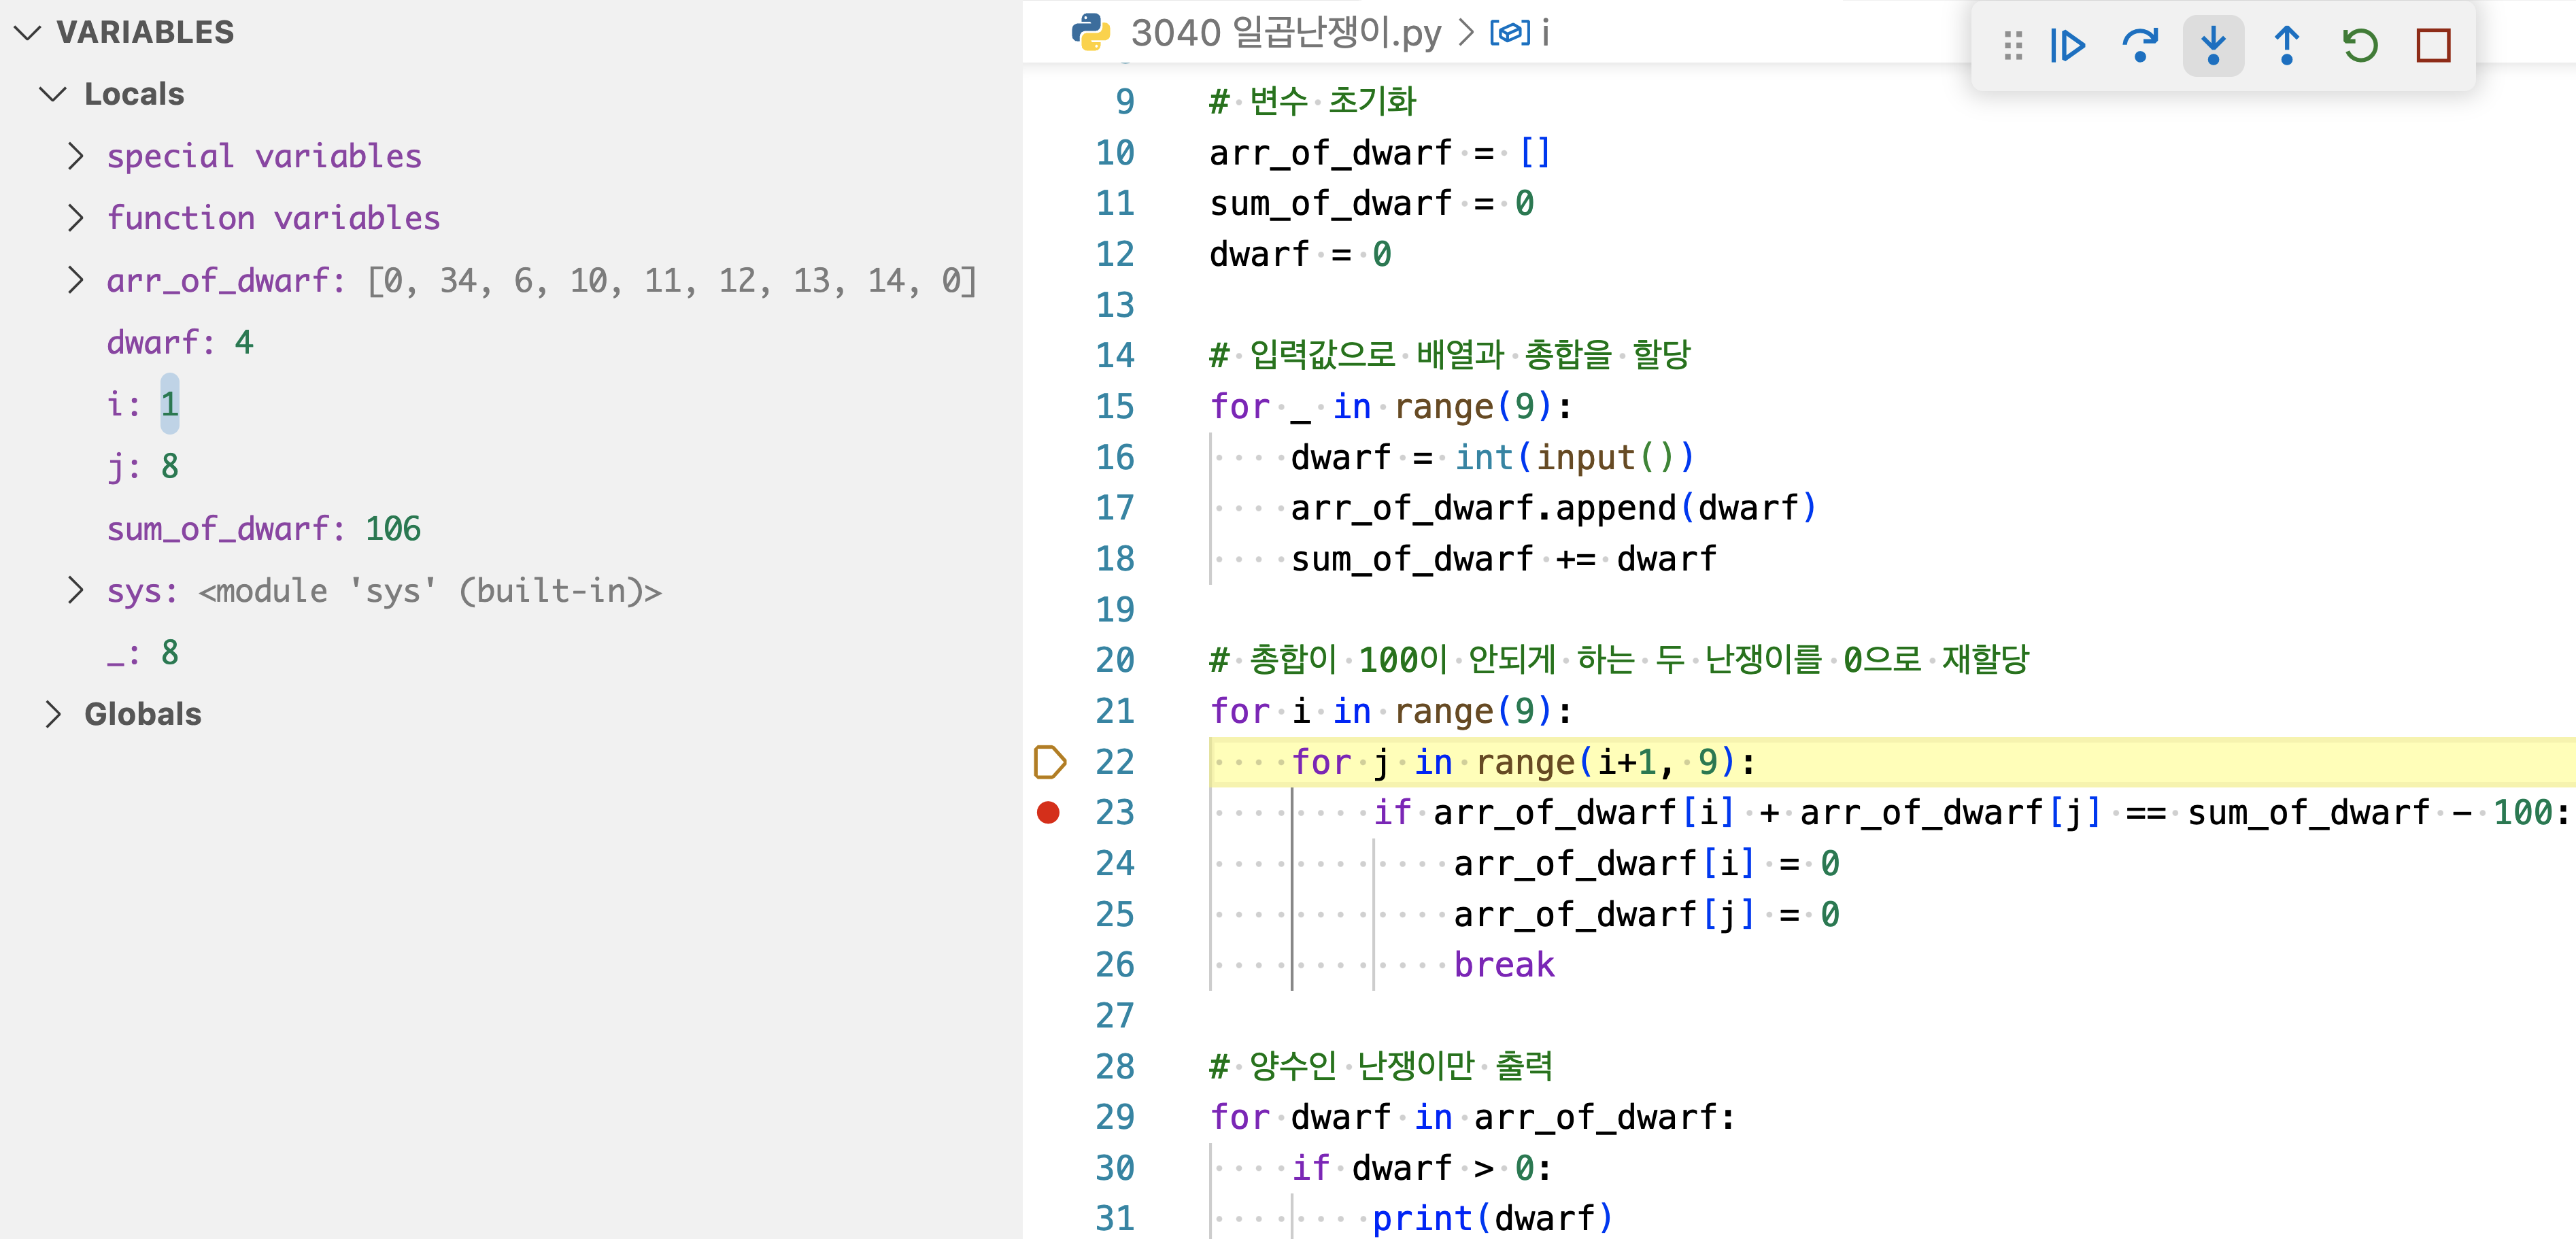2576x1239 pixels.
Task: Click the highlighted value of i
Action: click(x=170, y=403)
